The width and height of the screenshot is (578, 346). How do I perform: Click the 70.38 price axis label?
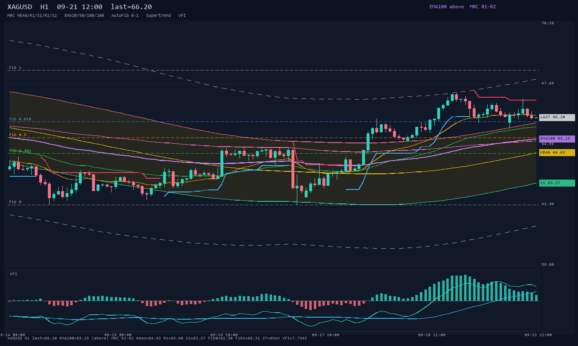548,23
